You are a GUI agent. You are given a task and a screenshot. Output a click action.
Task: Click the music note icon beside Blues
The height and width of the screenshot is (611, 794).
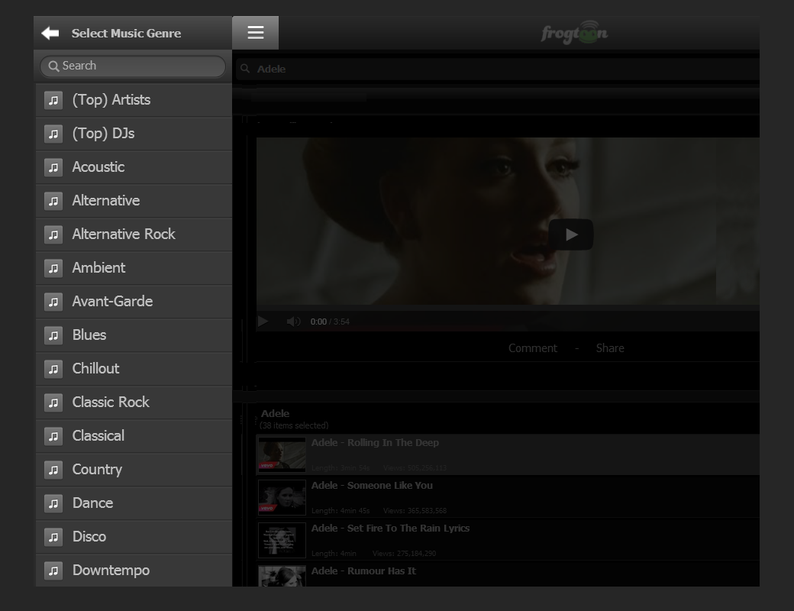point(53,335)
